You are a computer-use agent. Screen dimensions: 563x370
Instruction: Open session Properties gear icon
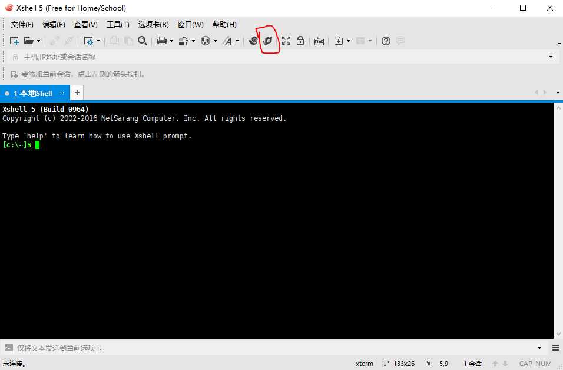[88, 41]
